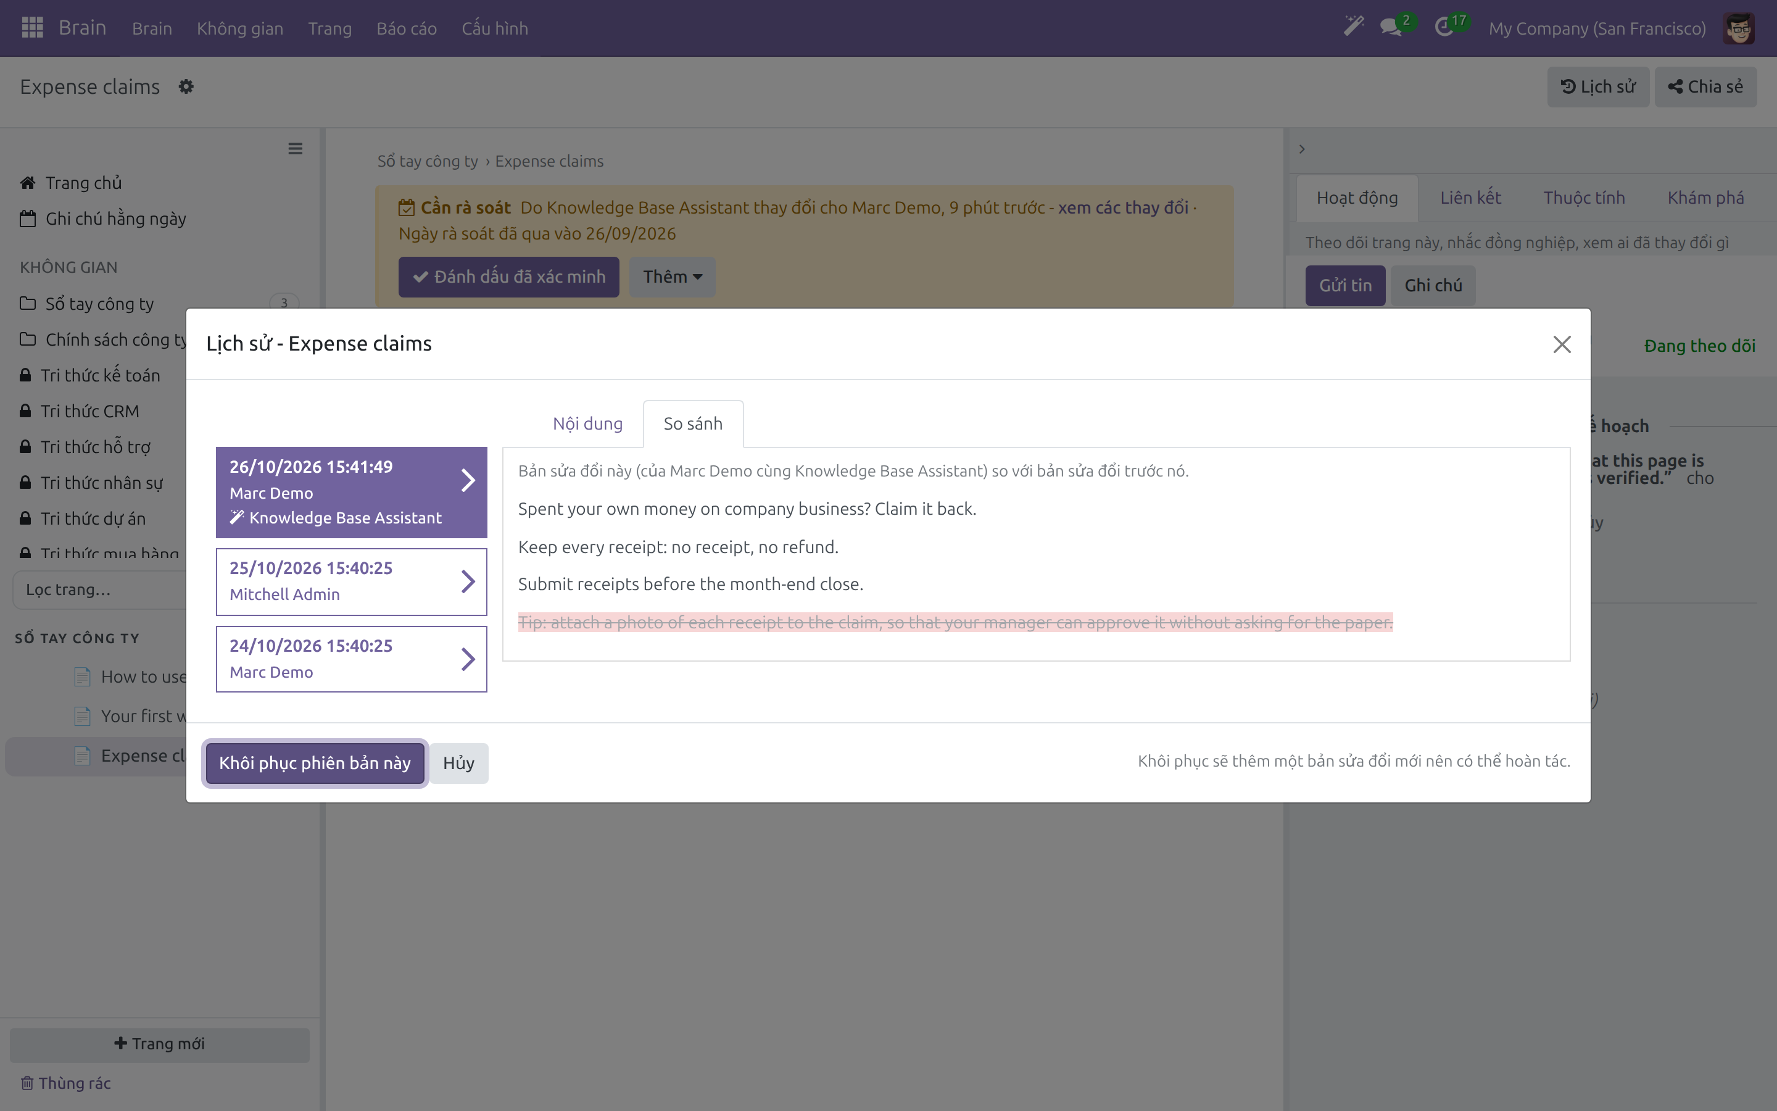Click the magic wand assistant icon
The width and height of the screenshot is (1777, 1111).
point(1353,27)
